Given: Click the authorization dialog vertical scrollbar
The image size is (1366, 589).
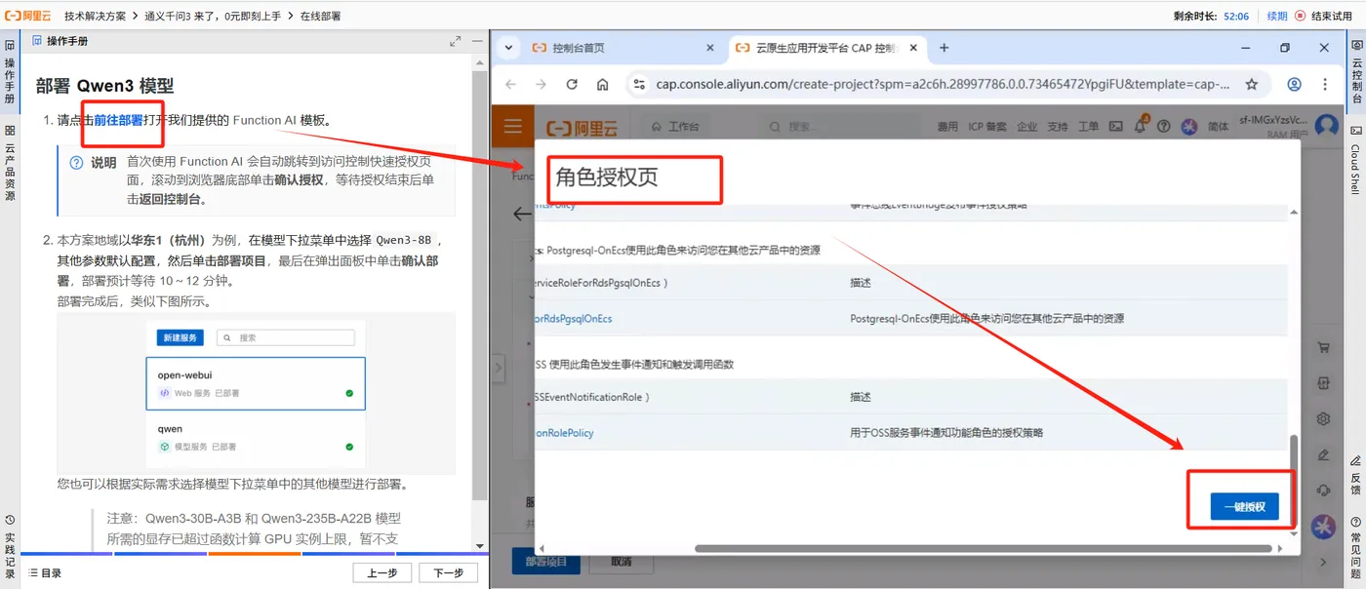Looking at the screenshot, I should coord(1294,481).
